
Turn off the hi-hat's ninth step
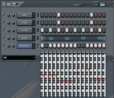75,30
